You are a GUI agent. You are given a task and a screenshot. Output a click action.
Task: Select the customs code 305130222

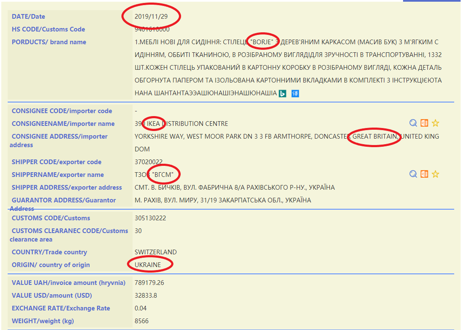tap(150, 218)
